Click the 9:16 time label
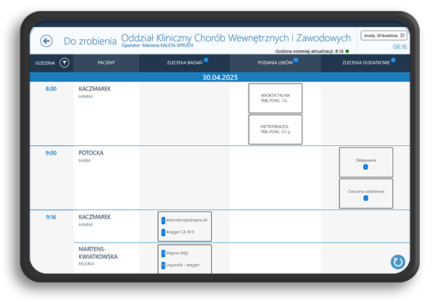 tap(51, 217)
